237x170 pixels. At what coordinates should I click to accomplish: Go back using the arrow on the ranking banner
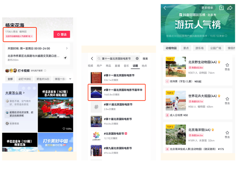pos(165,8)
